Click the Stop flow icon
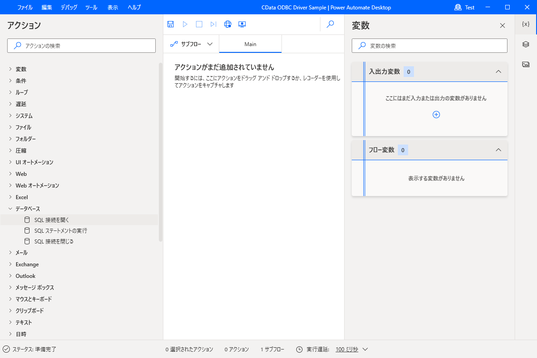This screenshot has height=358, width=537. tap(199, 24)
